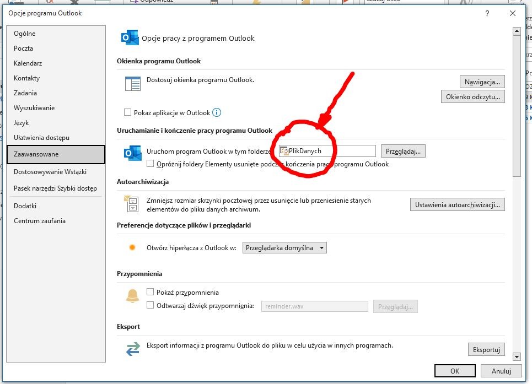
Task: Click the Okienko odczytu... button
Action: [x=472, y=96]
